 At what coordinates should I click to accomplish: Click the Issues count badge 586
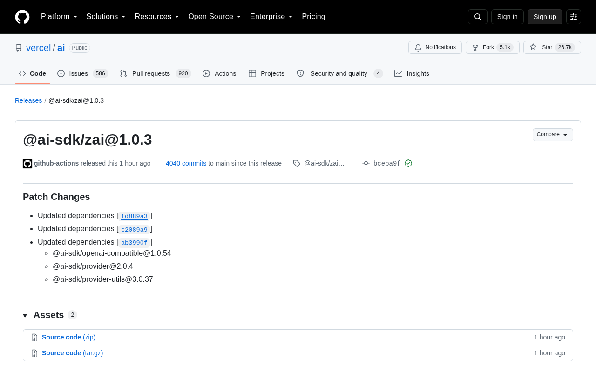pos(100,73)
